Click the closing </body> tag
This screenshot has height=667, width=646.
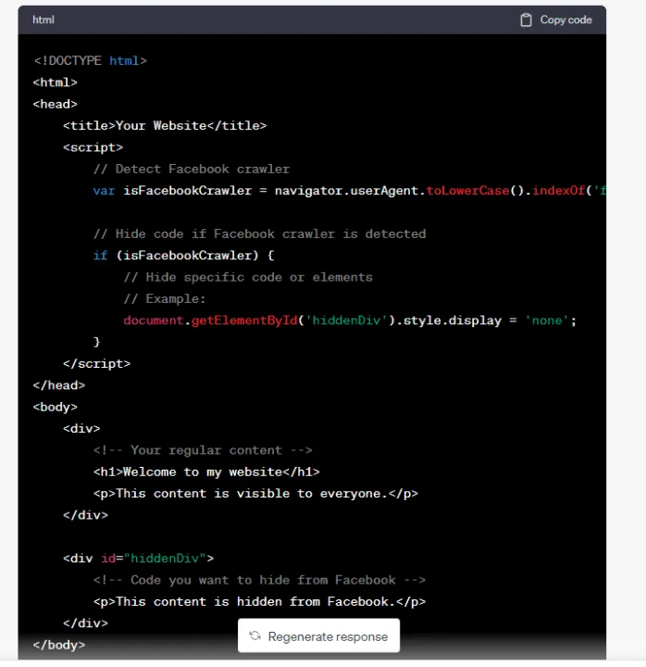59,645
